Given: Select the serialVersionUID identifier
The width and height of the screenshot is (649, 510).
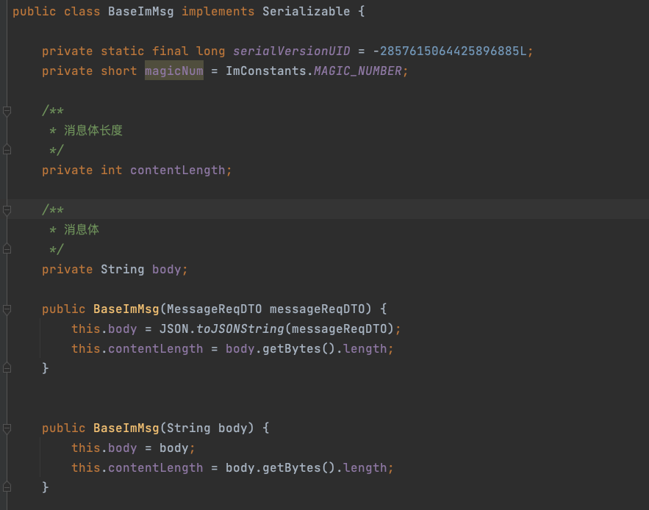Looking at the screenshot, I should click(292, 51).
